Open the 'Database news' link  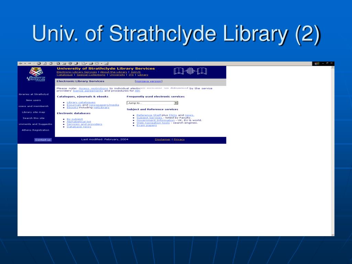pos(79,127)
